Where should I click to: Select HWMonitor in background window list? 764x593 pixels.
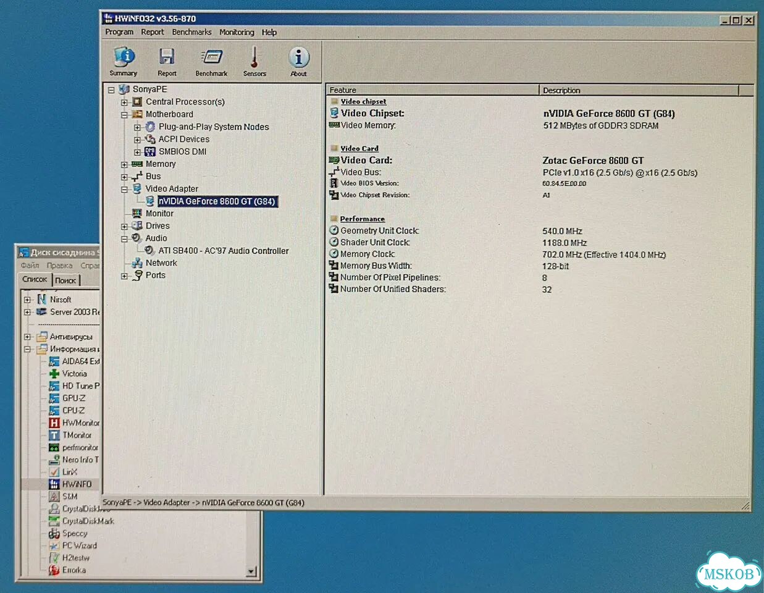click(80, 423)
